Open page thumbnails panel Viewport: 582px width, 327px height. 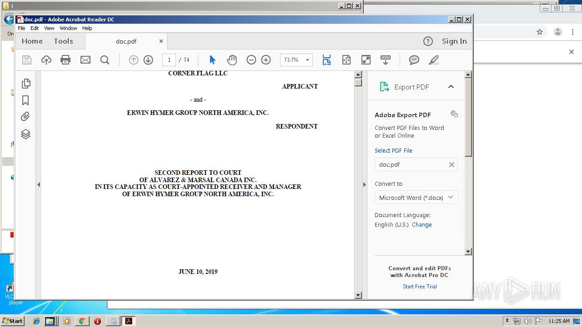click(26, 83)
